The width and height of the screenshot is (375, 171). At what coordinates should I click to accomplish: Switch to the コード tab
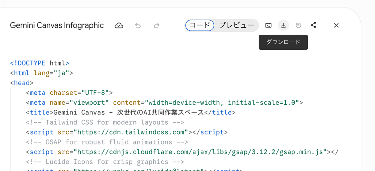point(200,25)
